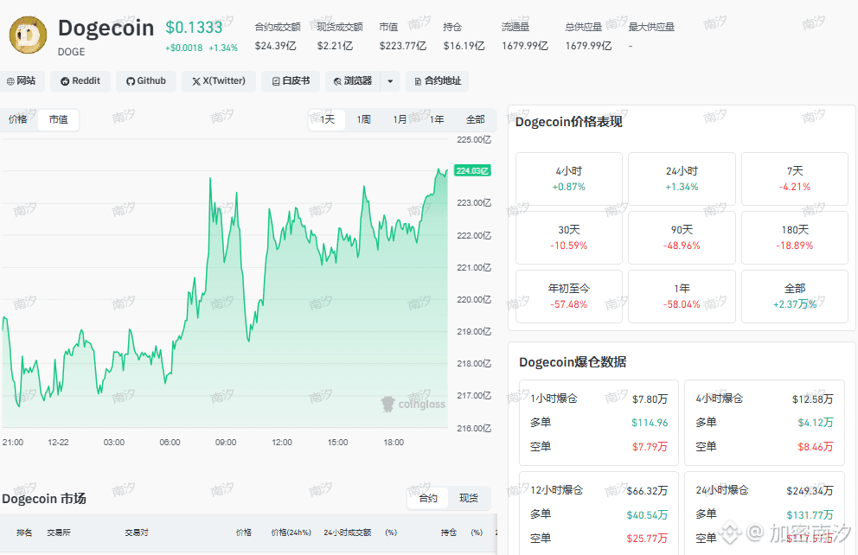Expand the 浏览器 dropdown arrow
The image size is (858, 555).
(x=390, y=81)
